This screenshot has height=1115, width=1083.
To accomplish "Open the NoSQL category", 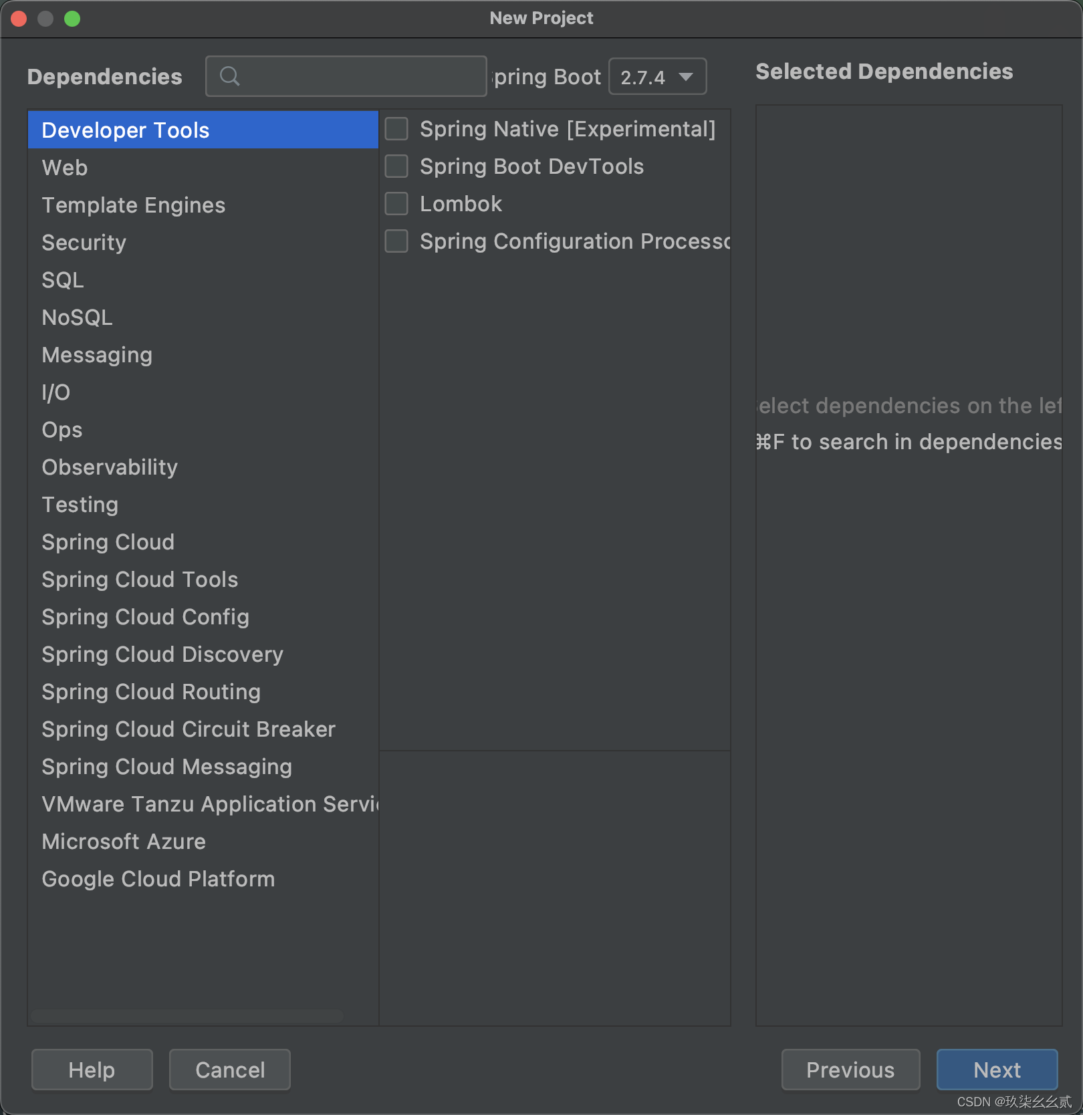I will 77,317.
